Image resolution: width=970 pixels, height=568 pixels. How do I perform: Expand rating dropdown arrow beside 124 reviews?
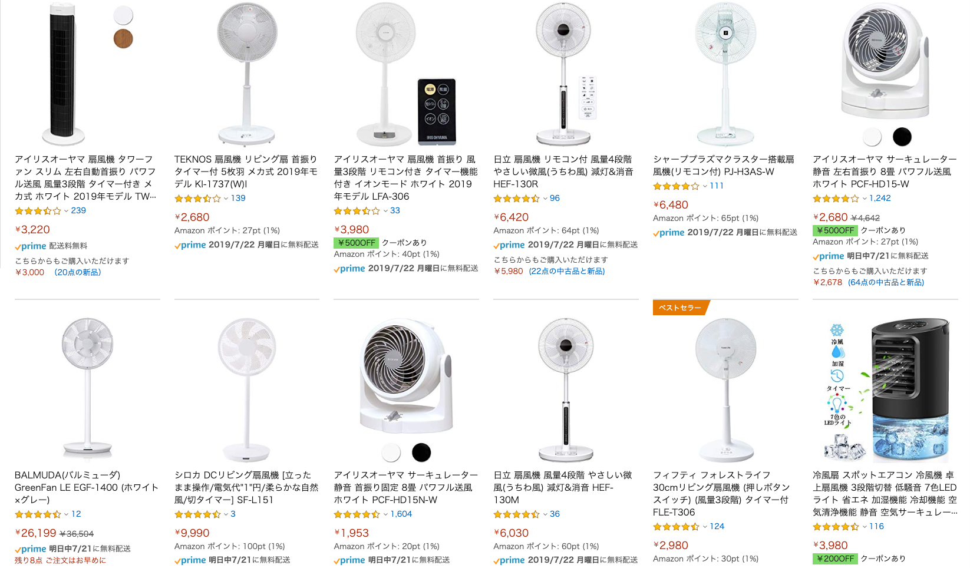(x=705, y=527)
